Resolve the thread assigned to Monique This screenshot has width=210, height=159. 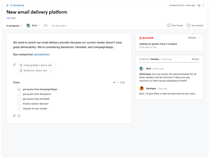click(195, 59)
